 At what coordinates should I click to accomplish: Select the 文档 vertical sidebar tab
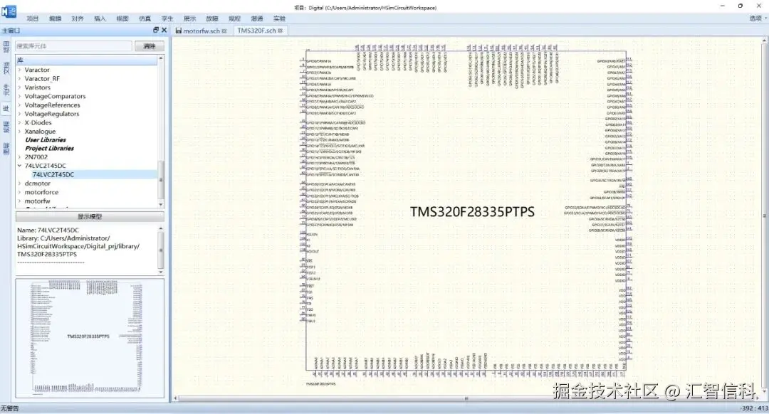pyautogui.click(x=6, y=68)
